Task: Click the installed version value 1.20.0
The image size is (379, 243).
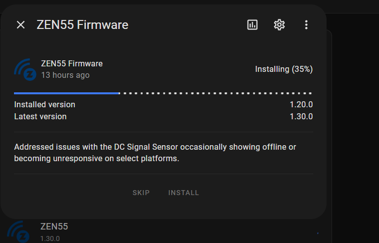Action: pos(301,105)
